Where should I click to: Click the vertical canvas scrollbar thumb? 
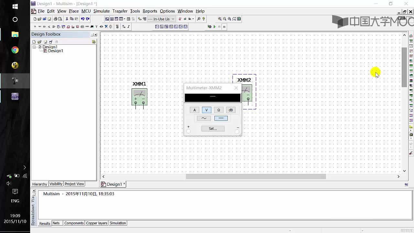(404, 67)
